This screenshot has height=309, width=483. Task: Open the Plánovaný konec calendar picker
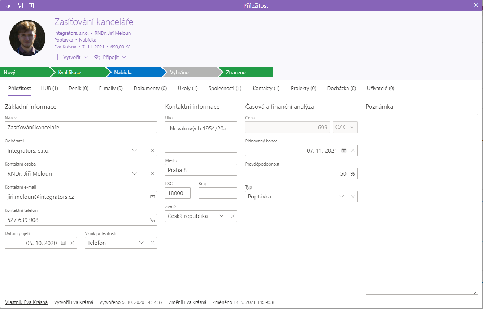344,150
